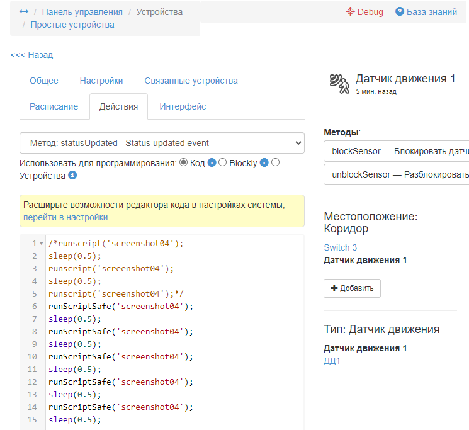This screenshot has height=430, width=469.
Task: Open the statusUpdated method dropdown
Action: point(162,143)
